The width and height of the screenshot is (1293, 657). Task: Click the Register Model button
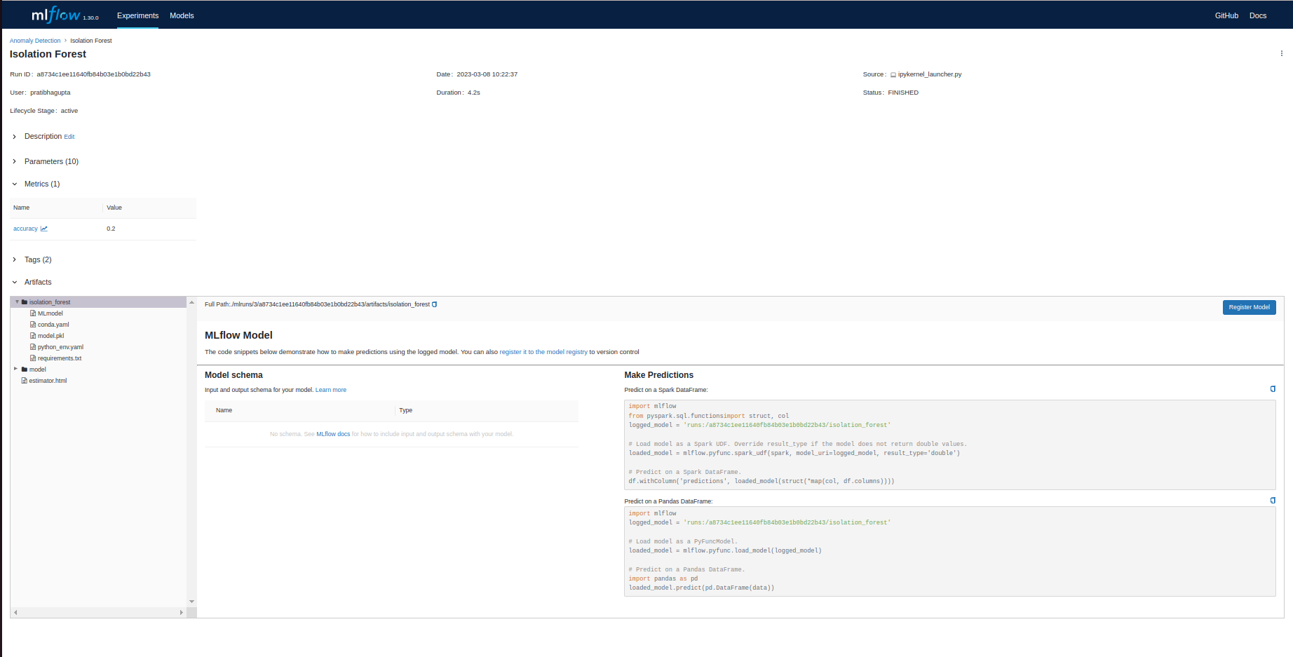[x=1249, y=307]
